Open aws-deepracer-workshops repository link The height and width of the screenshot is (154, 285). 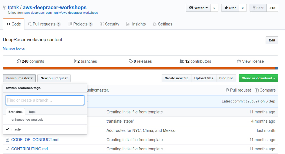coord(55,8)
